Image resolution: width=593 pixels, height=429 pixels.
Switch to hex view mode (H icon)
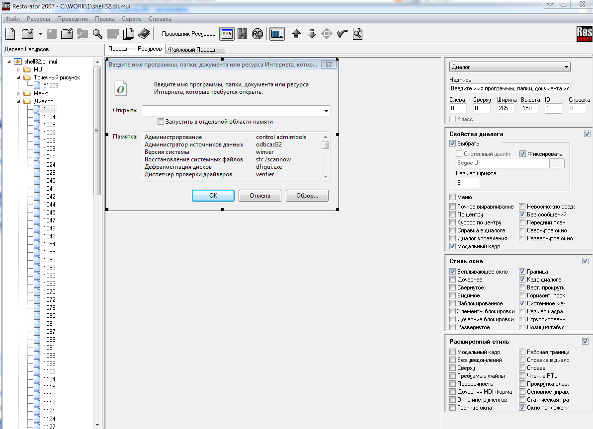point(242,34)
